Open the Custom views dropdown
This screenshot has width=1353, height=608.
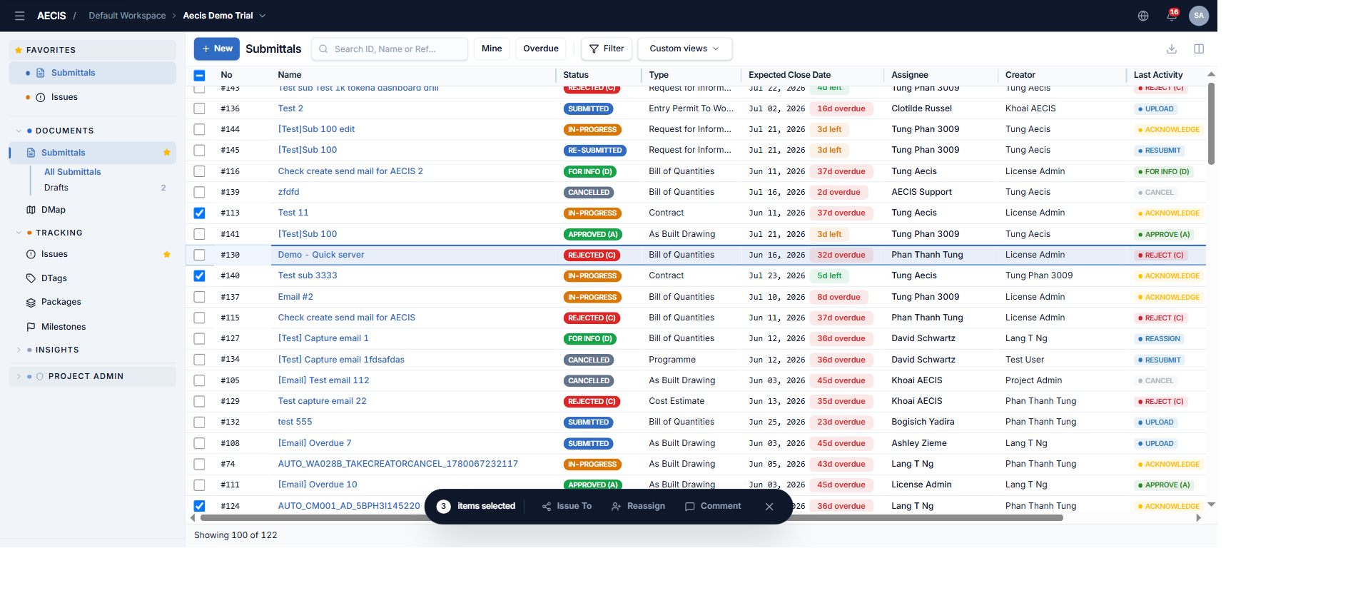(684, 49)
